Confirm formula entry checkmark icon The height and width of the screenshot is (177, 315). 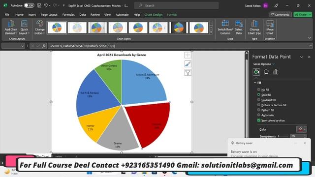pyautogui.click(x=38, y=46)
